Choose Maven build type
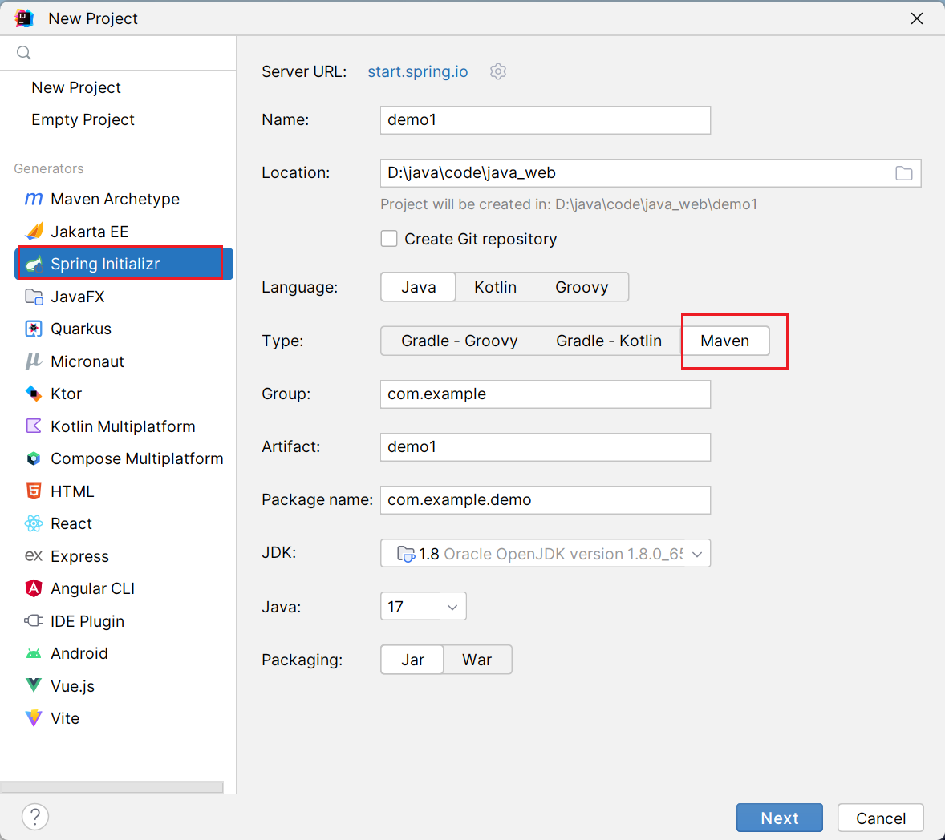Image resolution: width=945 pixels, height=840 pixels. [x=725, y=341]
